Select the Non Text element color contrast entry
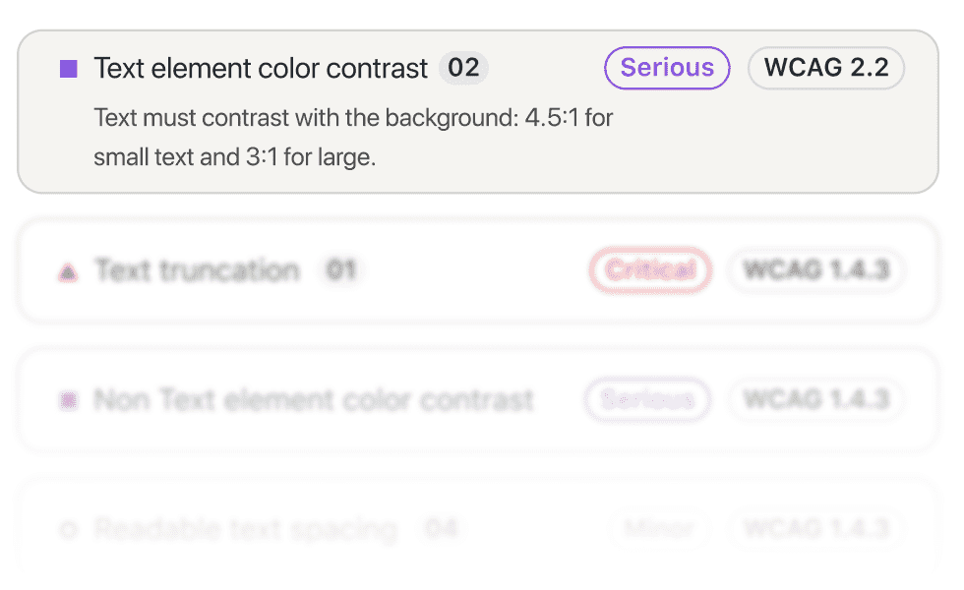 [313, 399]
